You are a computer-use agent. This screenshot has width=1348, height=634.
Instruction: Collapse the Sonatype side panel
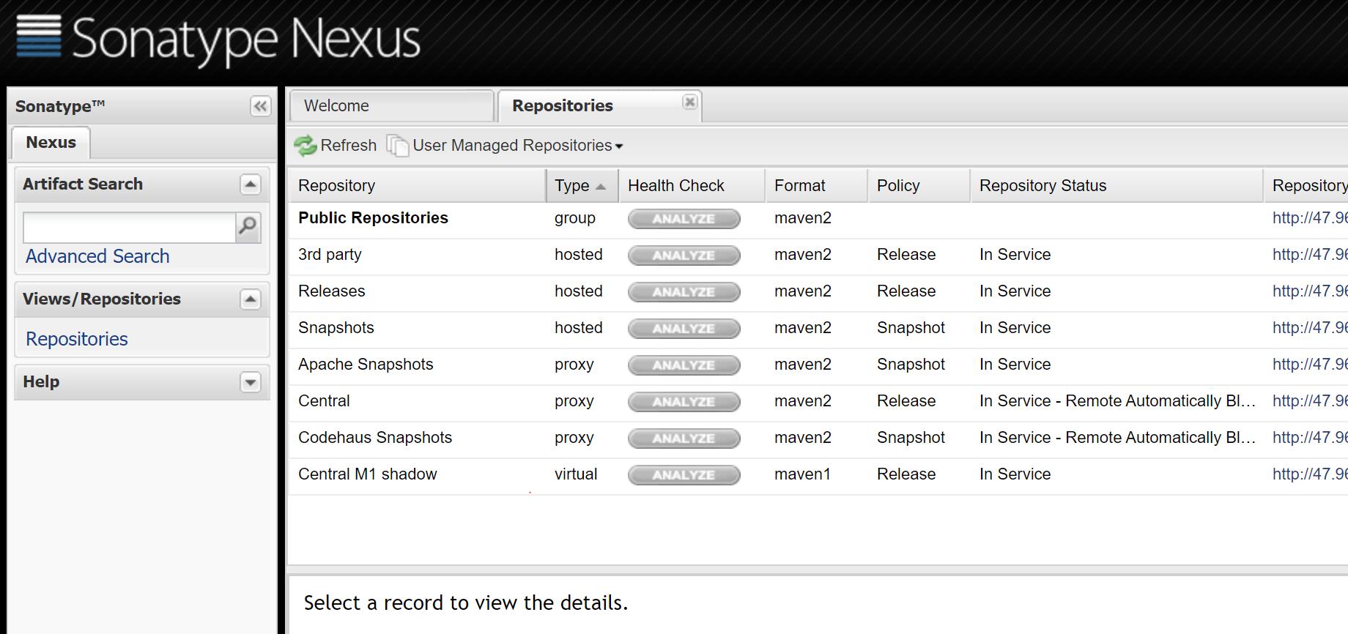tap(260, 106)
